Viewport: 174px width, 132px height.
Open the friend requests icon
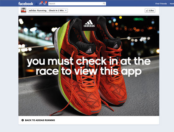point(36,4)
